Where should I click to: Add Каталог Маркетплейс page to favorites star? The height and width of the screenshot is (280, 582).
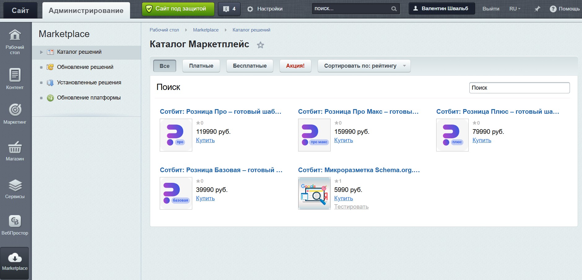coord(261,45)
